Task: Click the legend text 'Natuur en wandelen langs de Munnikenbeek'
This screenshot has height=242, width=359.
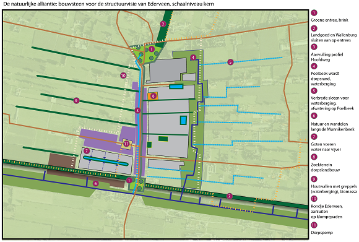Action: [x=332, y=127]
